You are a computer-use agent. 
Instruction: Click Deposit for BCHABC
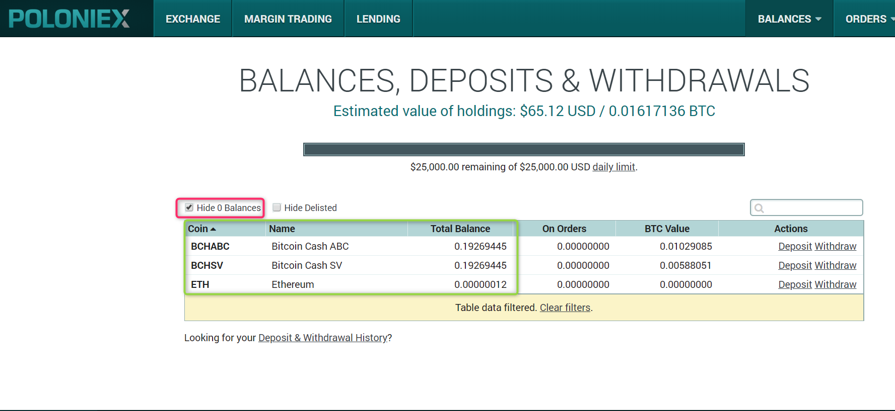point(795,246)
